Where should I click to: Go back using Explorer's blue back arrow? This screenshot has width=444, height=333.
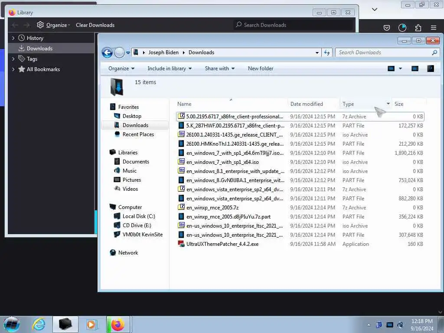108,52
